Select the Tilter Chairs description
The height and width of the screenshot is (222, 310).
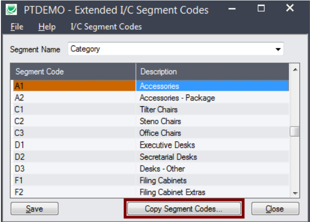[212, 109]
